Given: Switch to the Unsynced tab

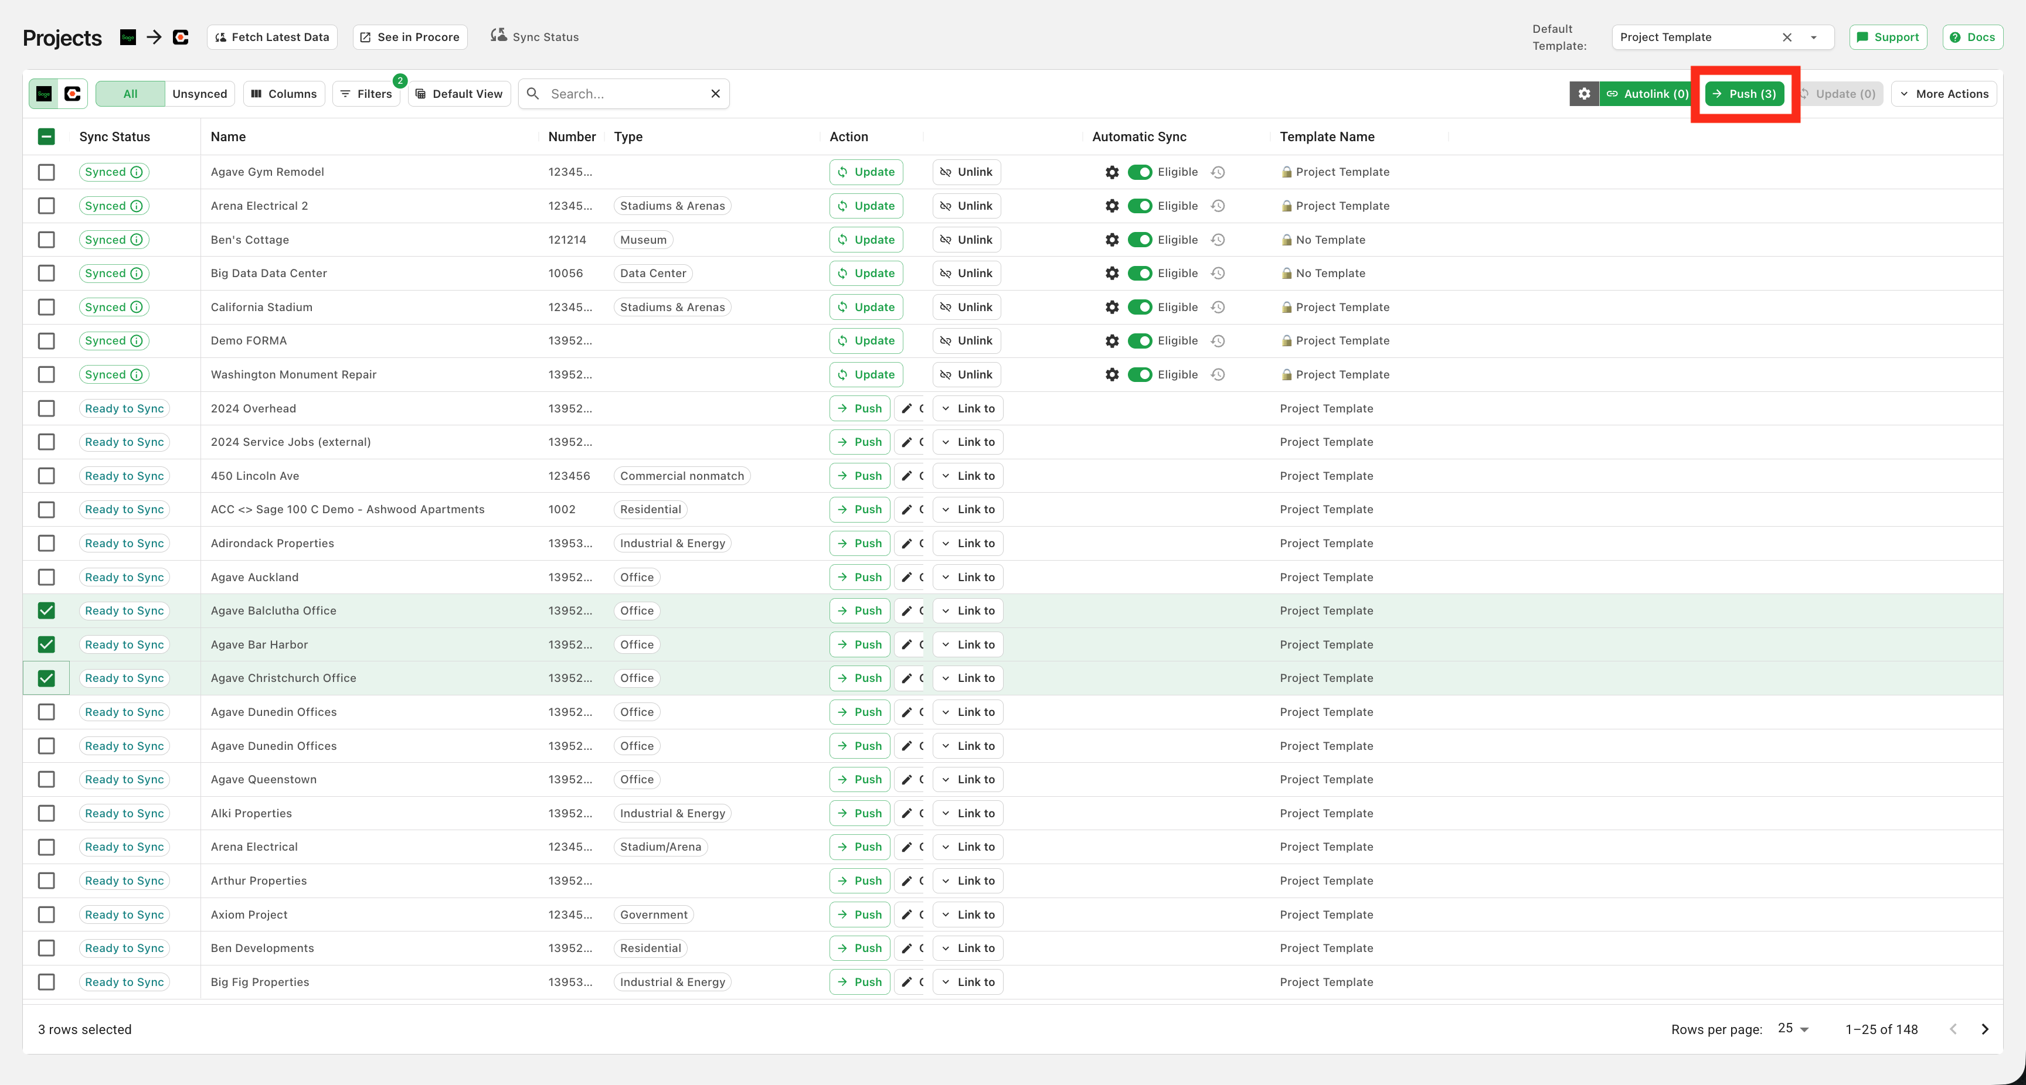Looking at the screenshot, I should (200, 94).
